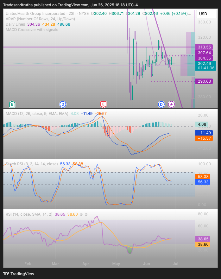Open the TradingView logo link

click(19, 274)
